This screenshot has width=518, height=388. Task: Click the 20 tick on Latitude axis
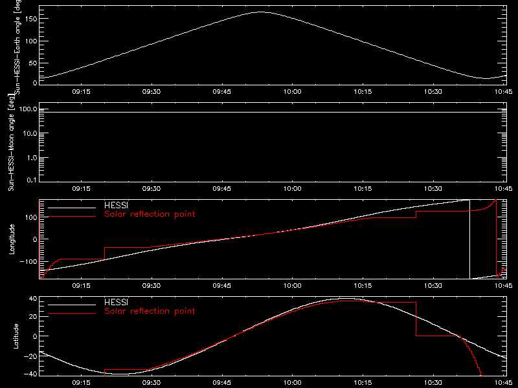(x=33, y=317)
